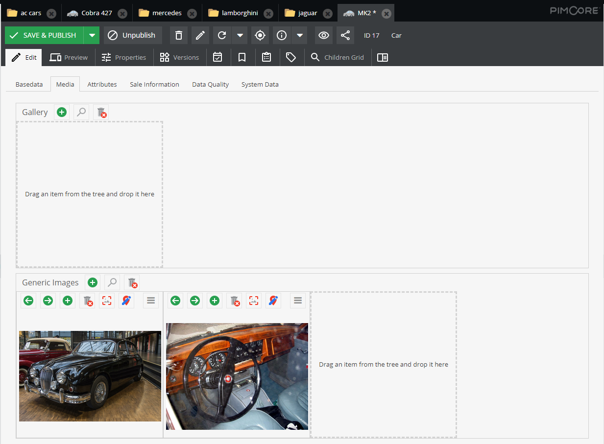Open the bookmark tab icon
This screenshot has width=604, height=444.
point(242,57)
